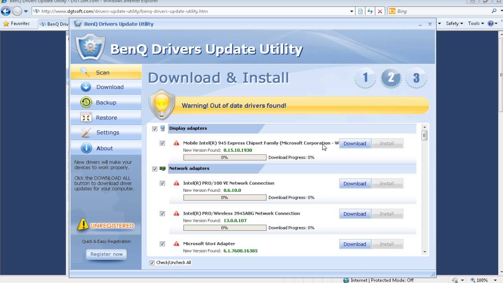
Task: Toggle the Network adapters category checkbox
Action: 154,169
